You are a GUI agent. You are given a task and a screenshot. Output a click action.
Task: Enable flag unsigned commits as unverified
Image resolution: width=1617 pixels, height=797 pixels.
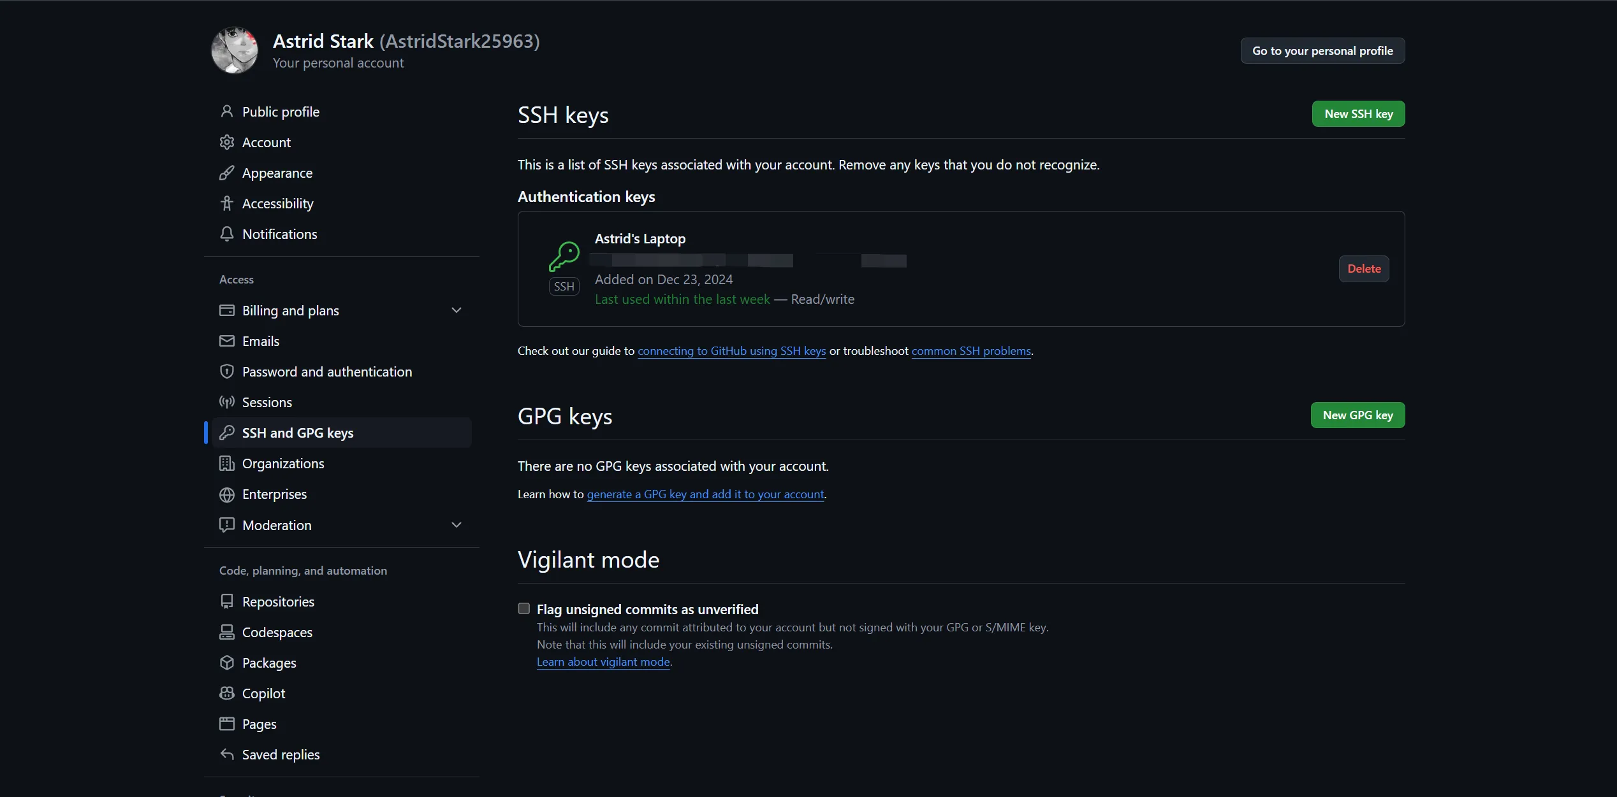tap(523, 609)
